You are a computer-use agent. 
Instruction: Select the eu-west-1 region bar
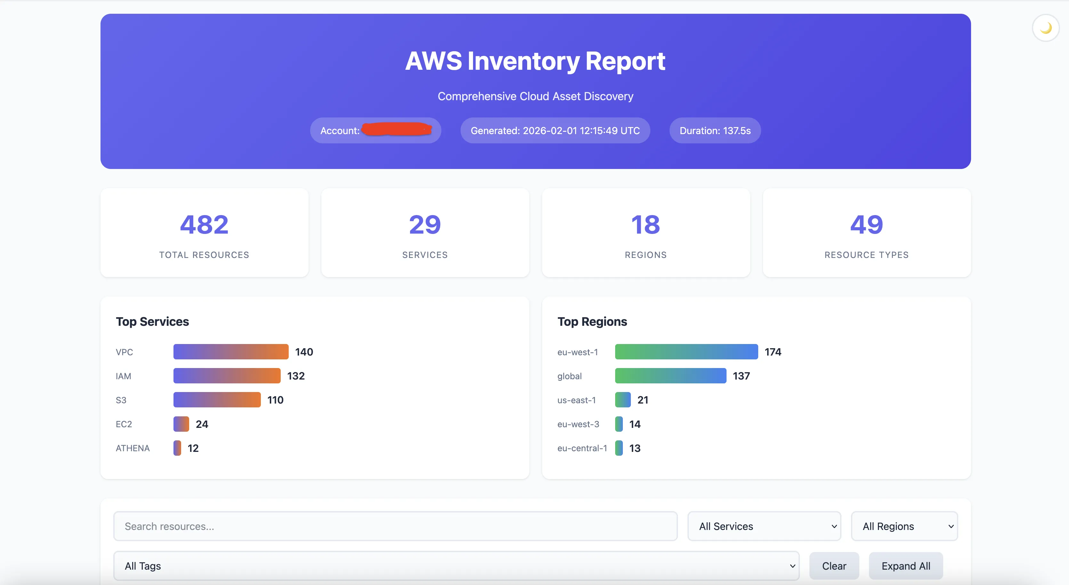686,351
